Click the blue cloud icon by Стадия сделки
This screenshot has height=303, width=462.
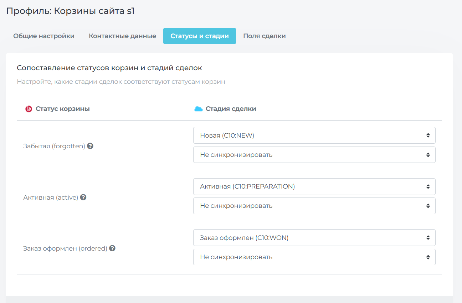(198, 109)
